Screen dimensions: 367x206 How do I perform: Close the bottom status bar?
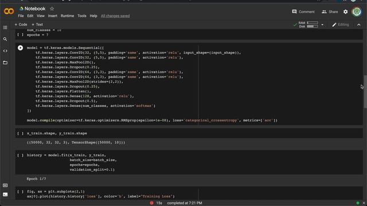pos(364,203)
